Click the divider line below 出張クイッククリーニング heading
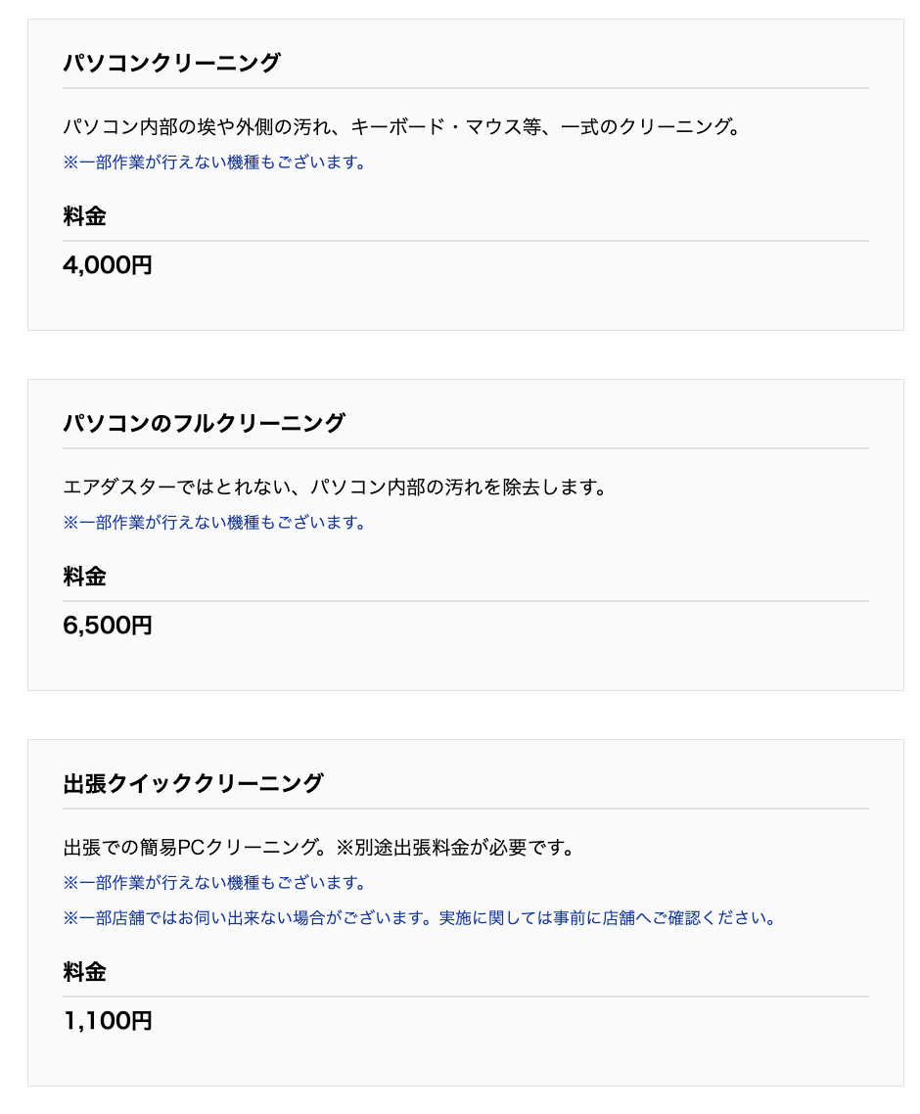Image resolution: width=920 pixels, height=1114 pixels. point(466,809)
